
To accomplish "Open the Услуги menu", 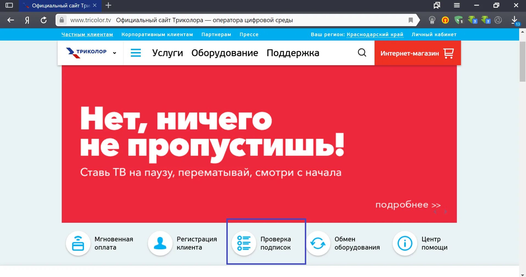I will [168, 53].
